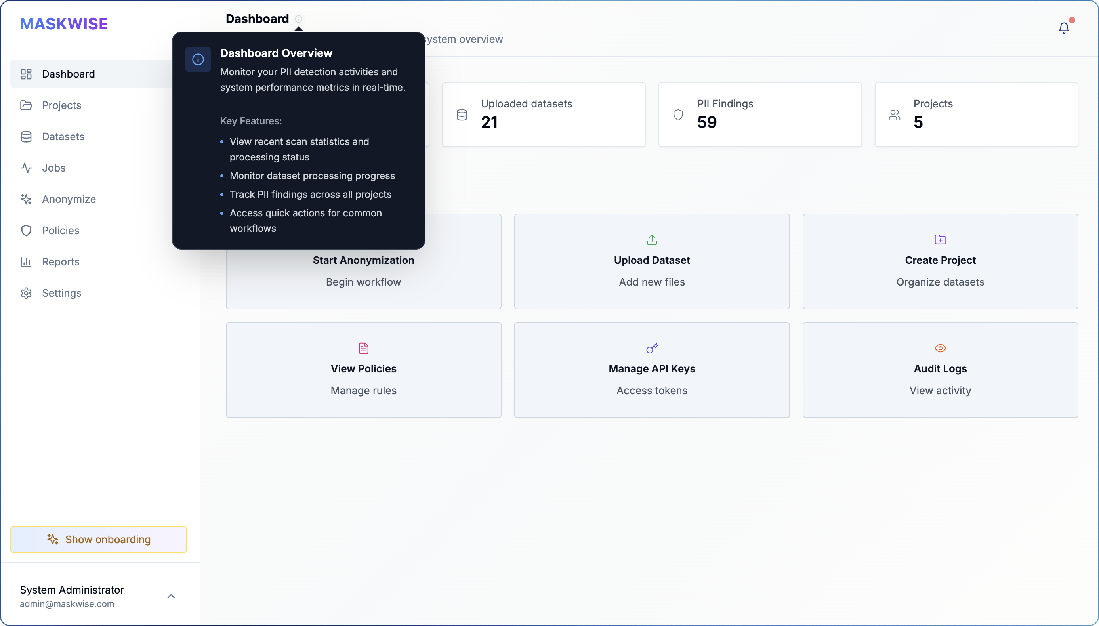This screenshot has width=1099, height=626.
Task: Click "Begin workflow" subtitle text
Action: [364, 282]
